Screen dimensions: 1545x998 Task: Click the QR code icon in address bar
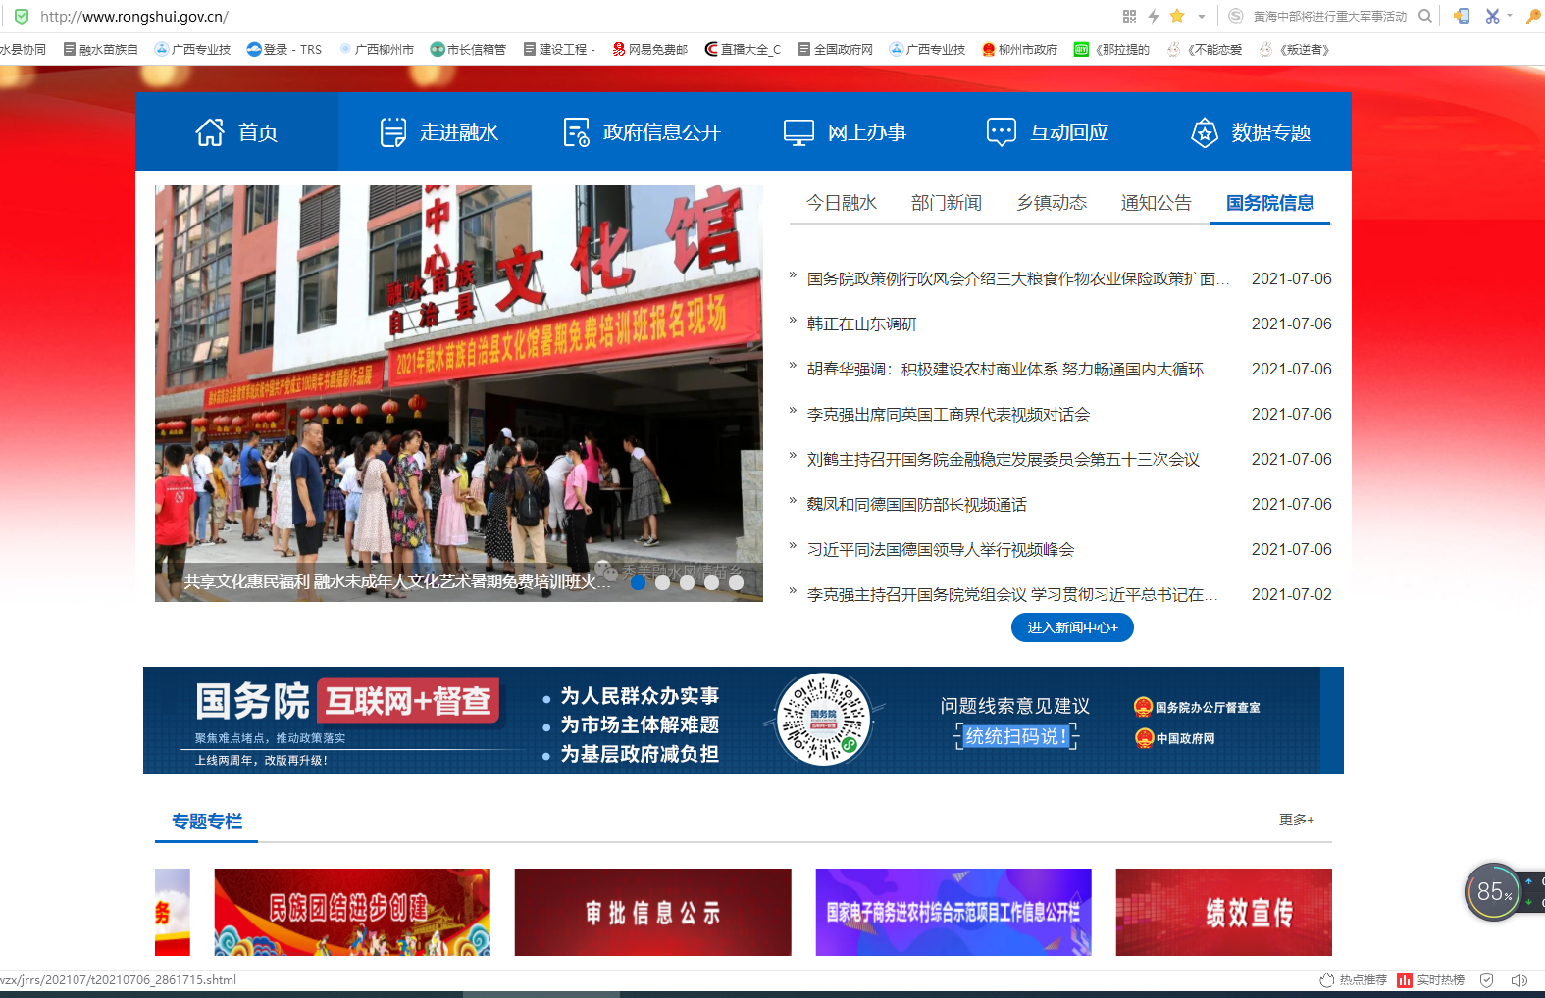click(1129, 16)
